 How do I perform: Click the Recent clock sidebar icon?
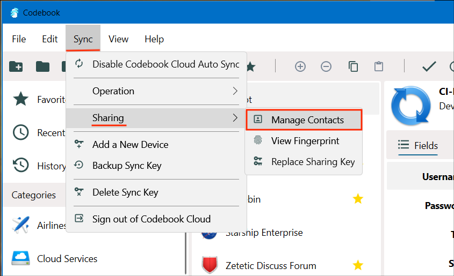click(x=20, y=132)
